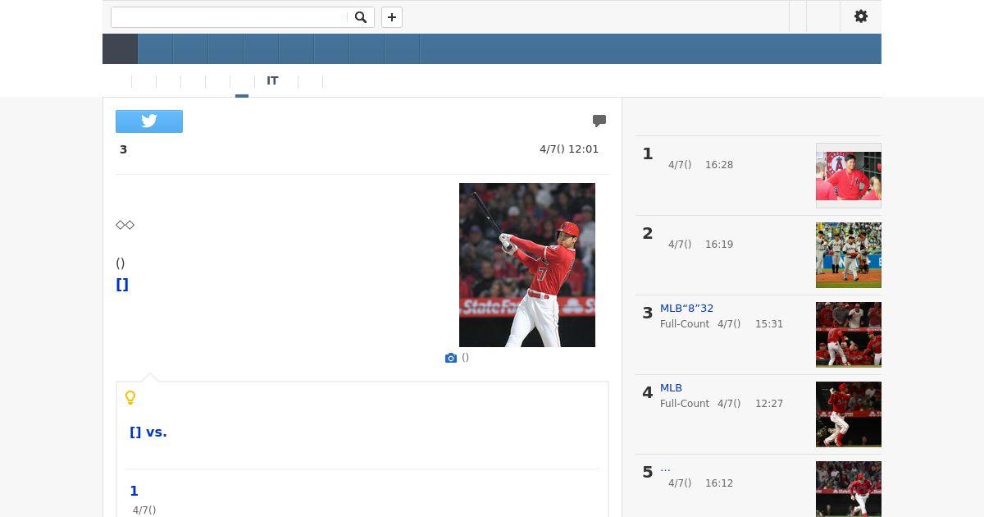Open ranking 4 'MLB' headline link

[x=671, y=388]
